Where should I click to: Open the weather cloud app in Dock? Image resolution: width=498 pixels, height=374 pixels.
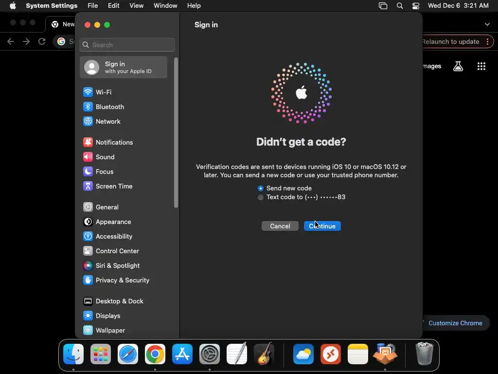point(303,354)
